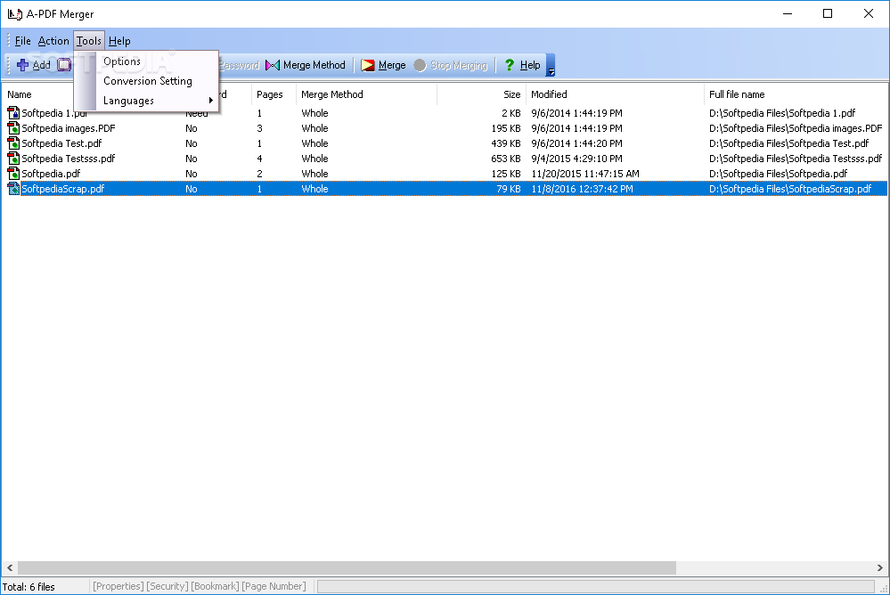Image resolution: width=890 pixels, height=595 pixels.
Task: Click the Softpedia.pdf file icon
Action: coord(13,174)
